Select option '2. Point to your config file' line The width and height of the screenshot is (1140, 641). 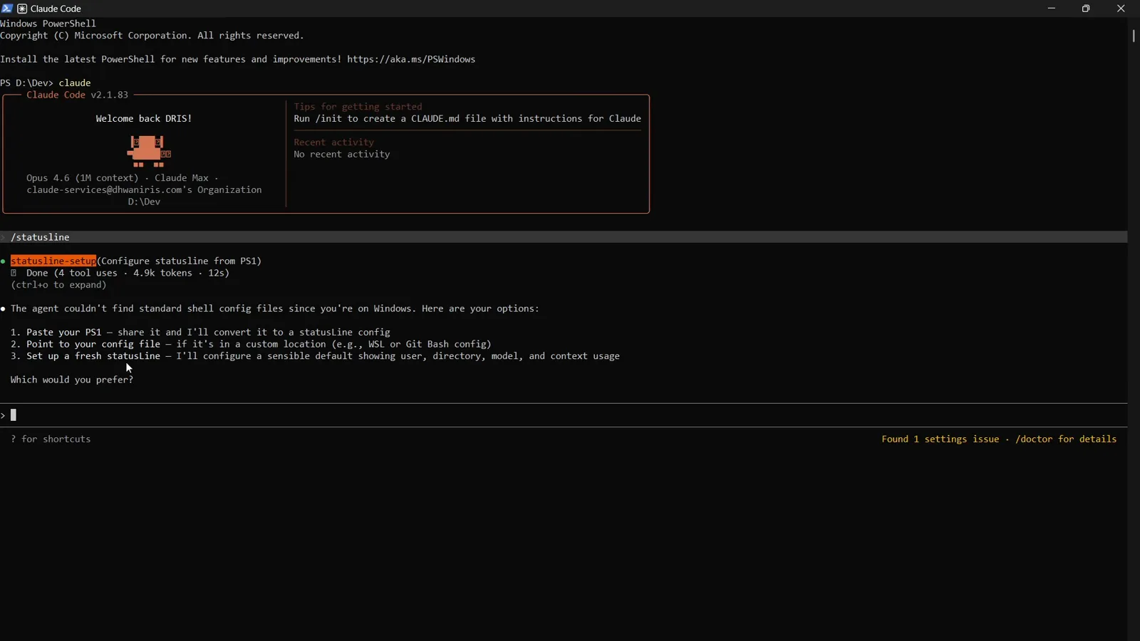[x=251, y=344]
